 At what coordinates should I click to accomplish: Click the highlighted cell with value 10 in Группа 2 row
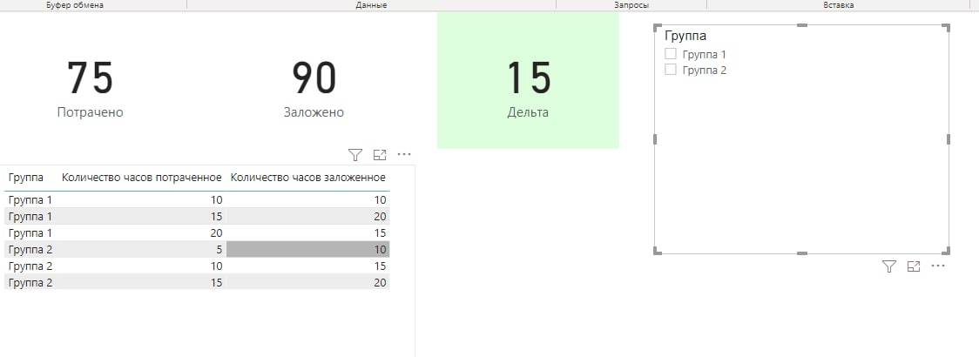pos(307,249)
